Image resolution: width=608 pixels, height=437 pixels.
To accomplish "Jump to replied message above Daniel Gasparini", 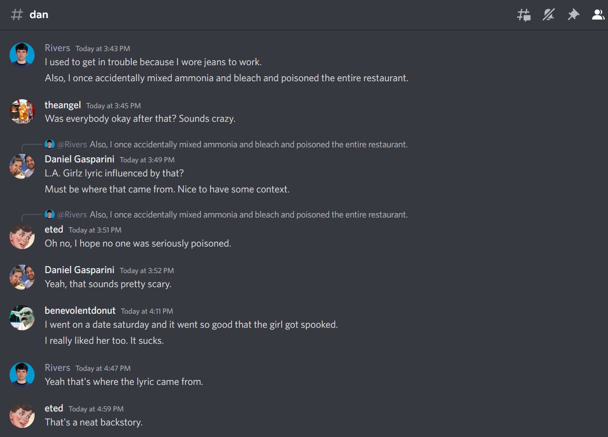I will click(x=248, y=144).
